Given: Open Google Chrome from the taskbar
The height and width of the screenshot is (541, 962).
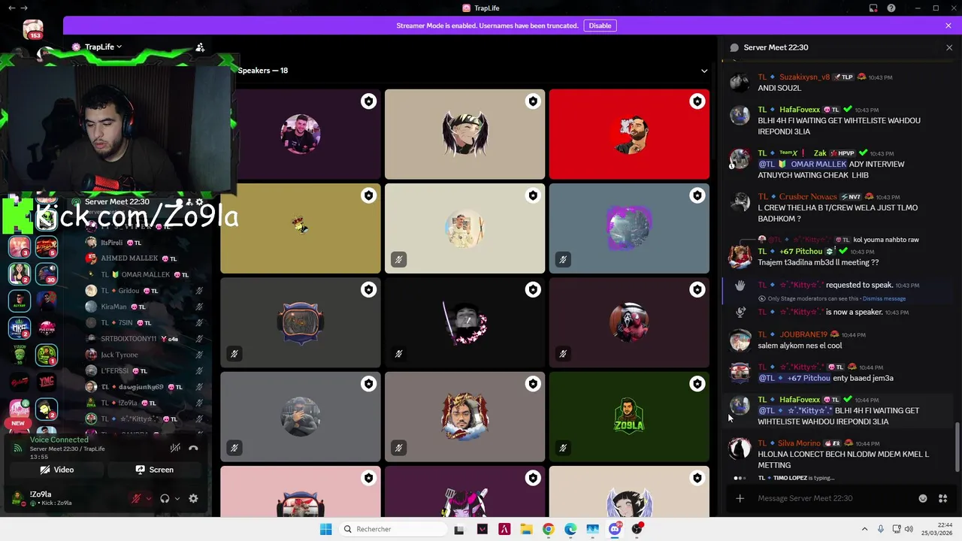Looking at the screenshot, I should tap(548, 529).
